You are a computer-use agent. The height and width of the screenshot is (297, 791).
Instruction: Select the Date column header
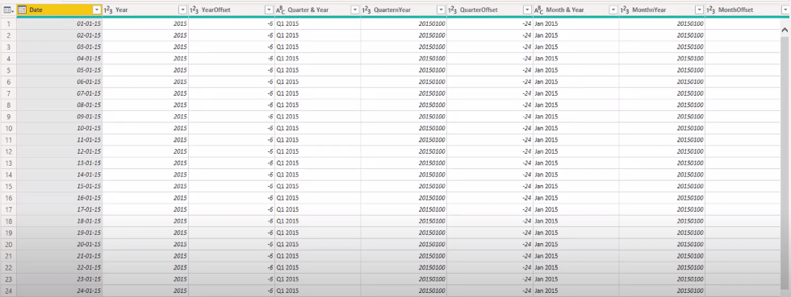[x=60, y=10]
